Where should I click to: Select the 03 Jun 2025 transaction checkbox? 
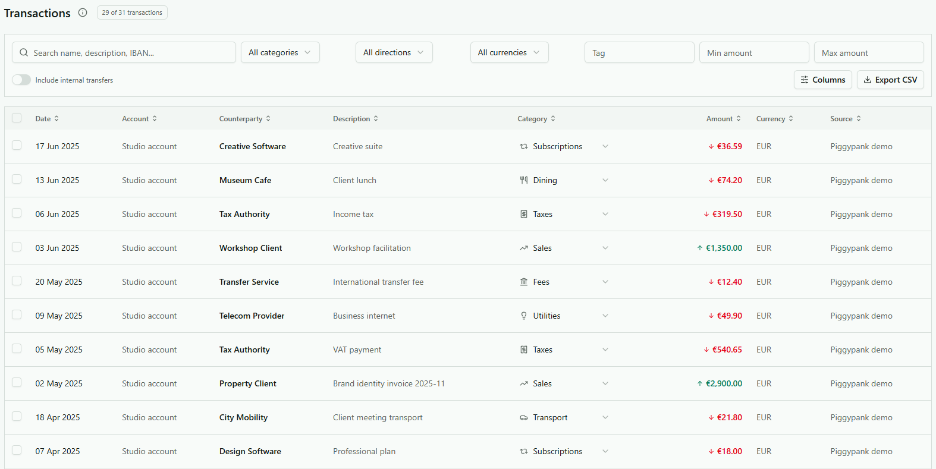(x=17, y=247)
